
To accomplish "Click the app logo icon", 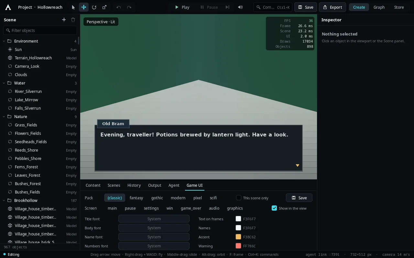I will coord(8,7).
